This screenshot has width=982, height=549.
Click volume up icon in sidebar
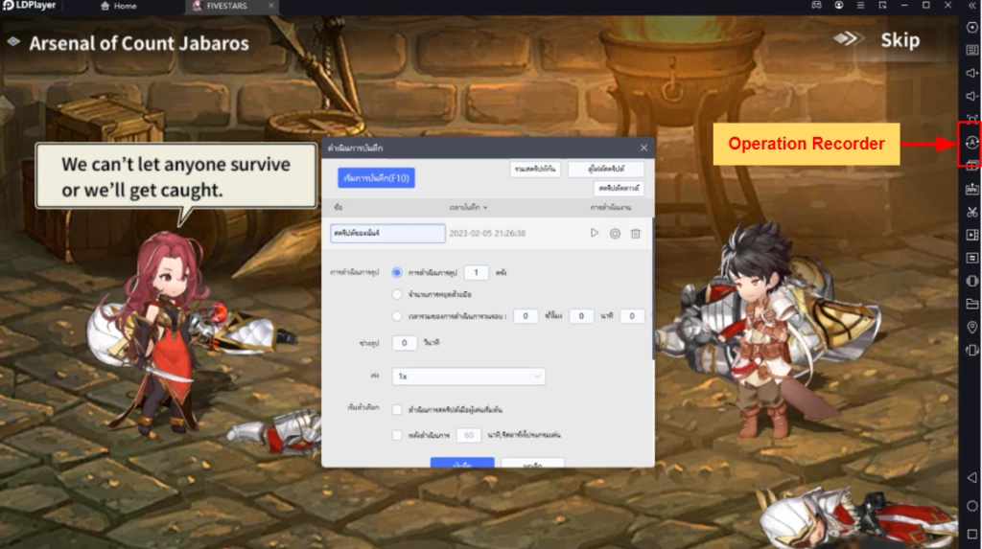[972, 73]
